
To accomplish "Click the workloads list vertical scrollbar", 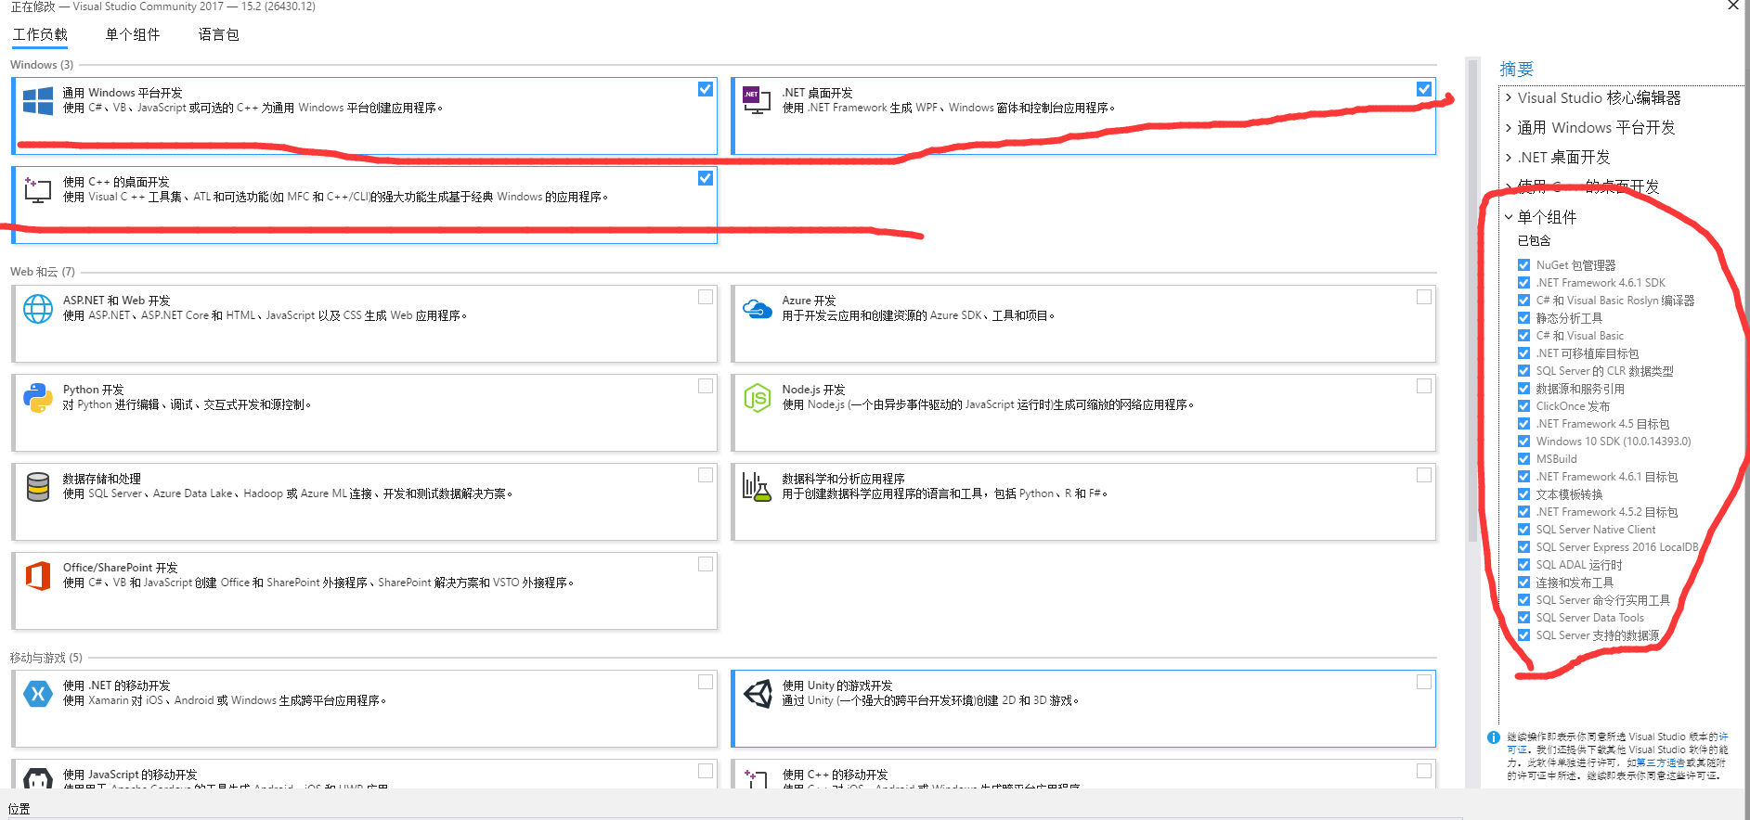I will point(1472,300).
